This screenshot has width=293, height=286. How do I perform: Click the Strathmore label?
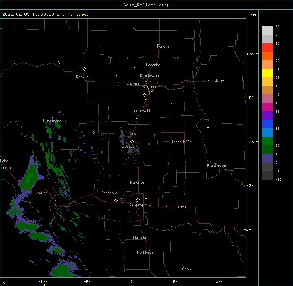175,207
